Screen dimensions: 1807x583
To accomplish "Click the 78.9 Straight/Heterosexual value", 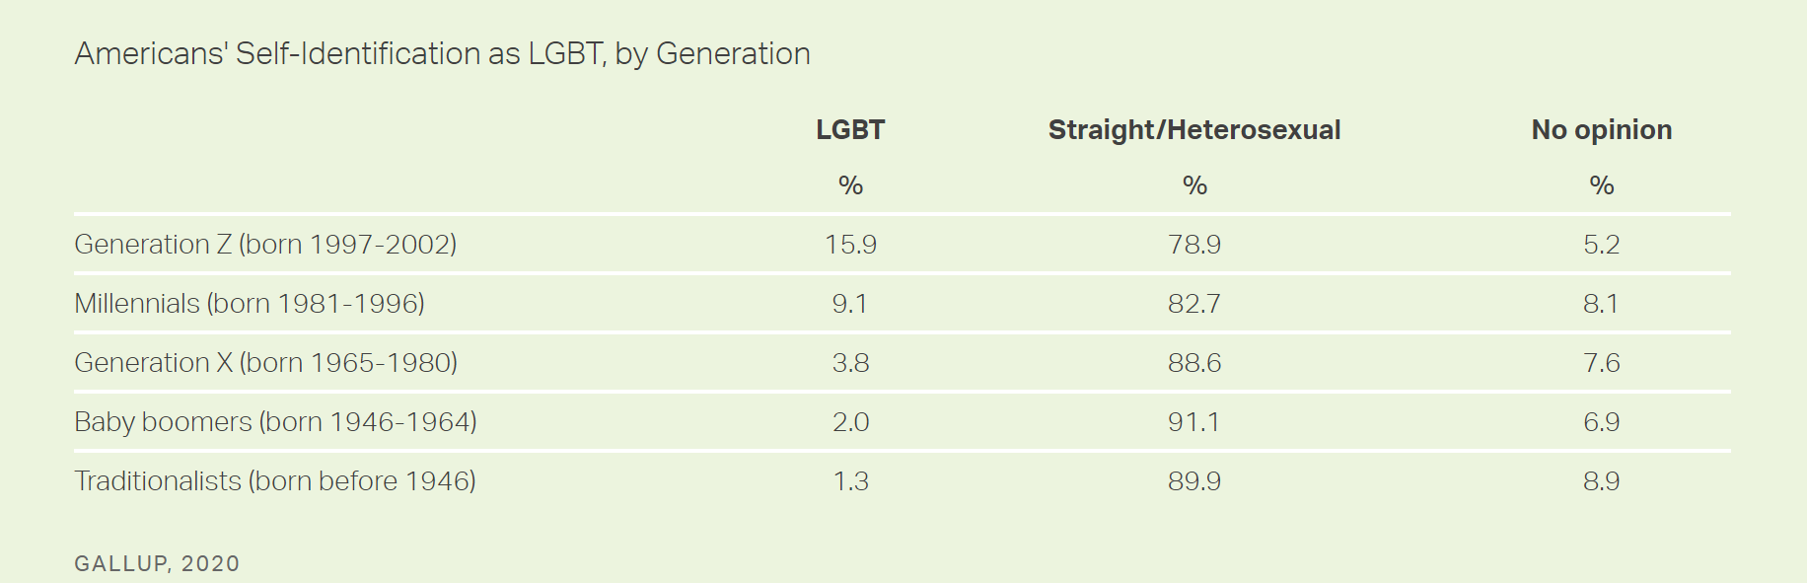I will point(1193,244).
